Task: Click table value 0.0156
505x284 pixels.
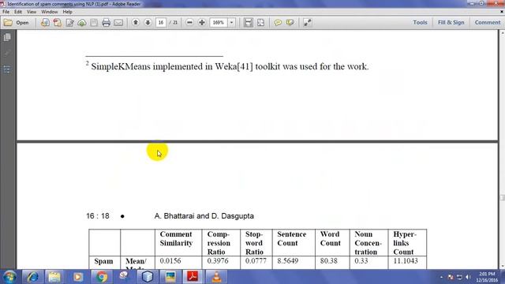Action: point(170,261)
